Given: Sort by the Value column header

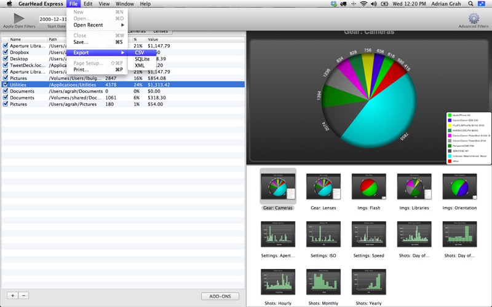Looking at the screenshot, I should point(195,39).
